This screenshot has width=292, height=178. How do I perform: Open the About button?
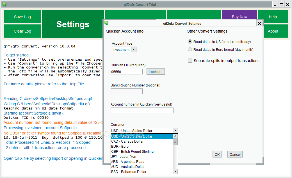pyautogui.click(x=276, y=31)
